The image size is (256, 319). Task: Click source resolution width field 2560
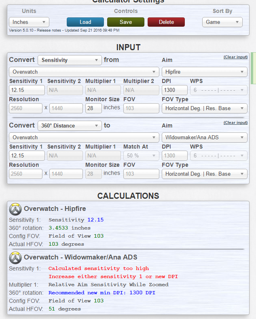click(25, 108)
